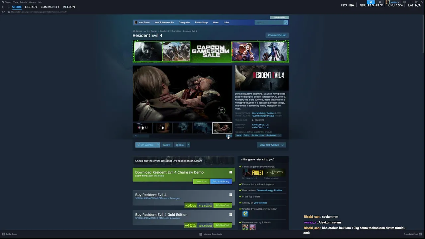Viewport: 425px width, 239px height.
Task: Open the News store tab
Action: tap(215, 22)
